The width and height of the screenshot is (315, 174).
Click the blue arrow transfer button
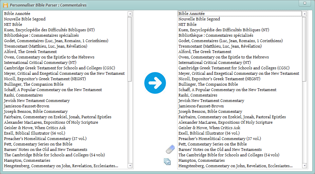155,83
